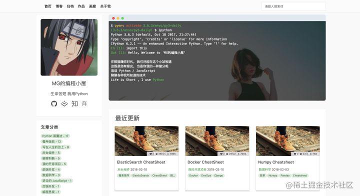Click the Itachi avatar image
The width and height of the screenshot is (360, 196).
pyautogui.click(x=69, y=47)
